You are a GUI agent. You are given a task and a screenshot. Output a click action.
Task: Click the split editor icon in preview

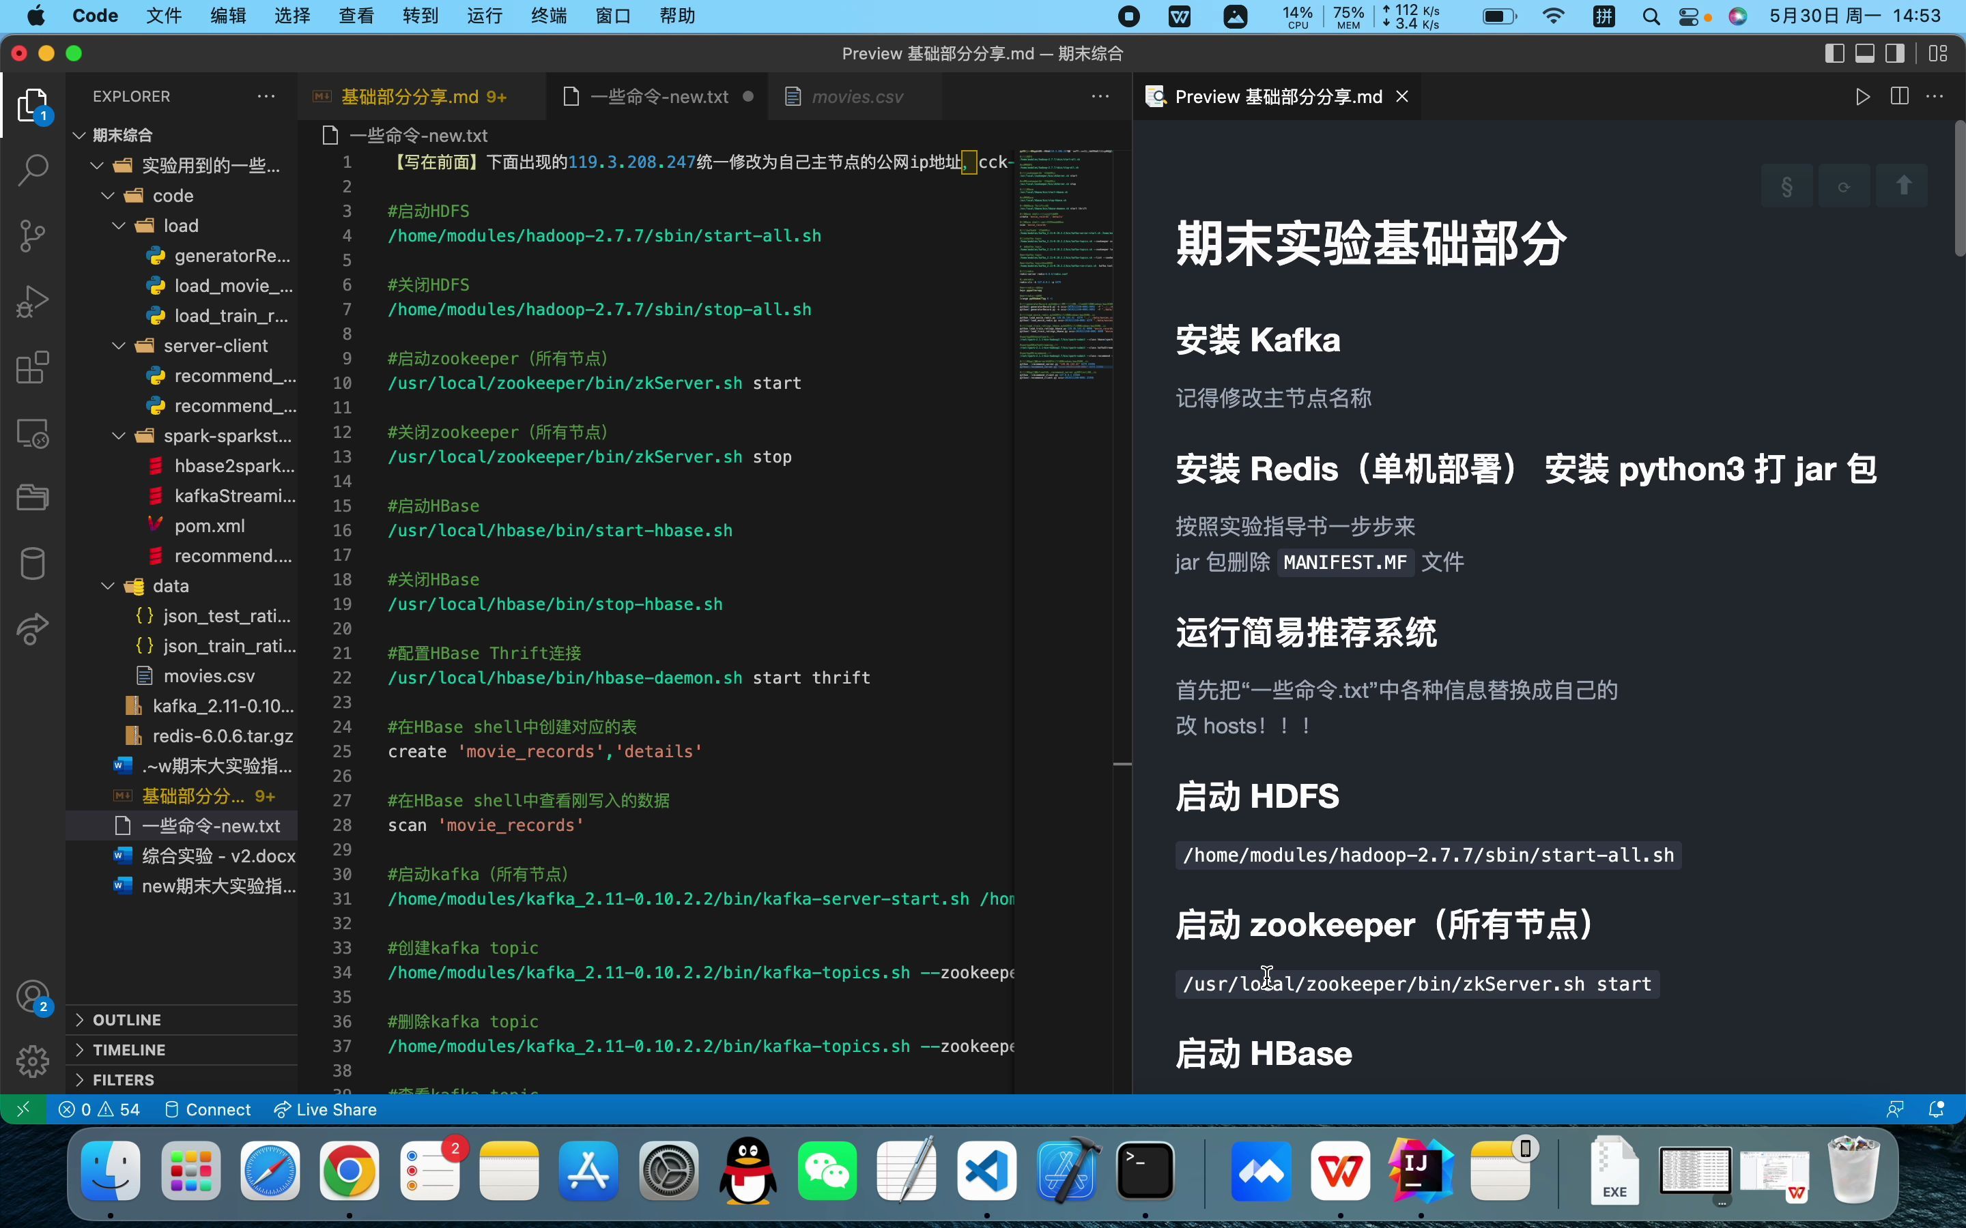coord(1899,97)
